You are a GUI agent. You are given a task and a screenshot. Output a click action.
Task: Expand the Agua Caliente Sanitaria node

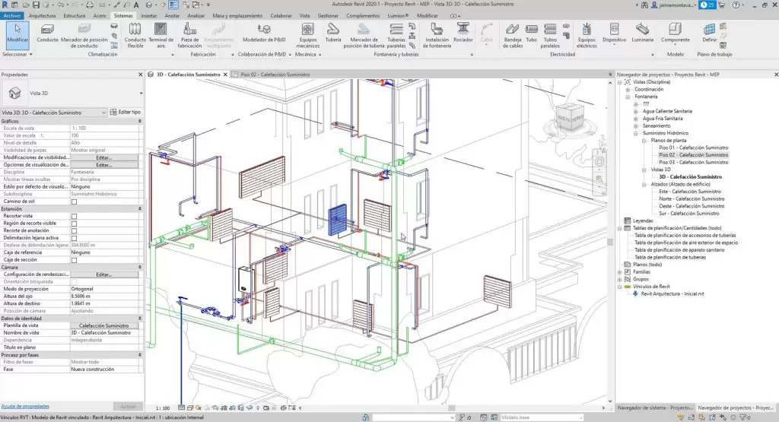click(x=636, y=111)
